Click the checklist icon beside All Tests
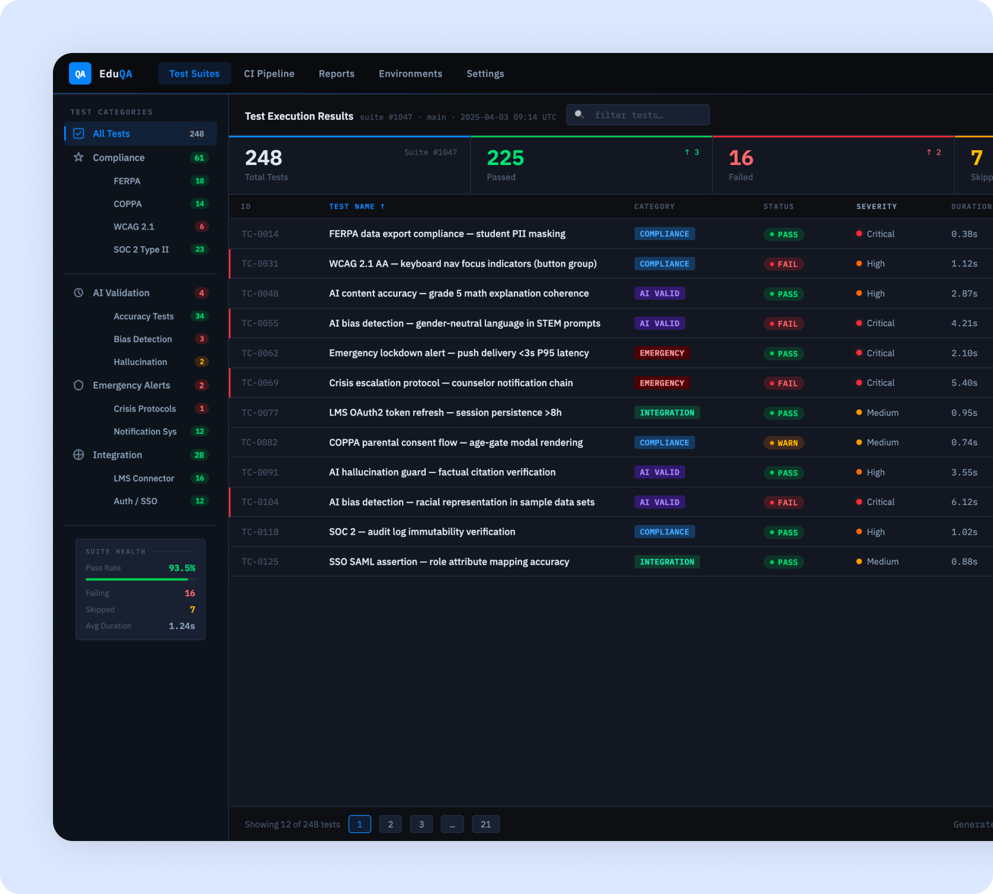The image size is (993, 894). (78, 133)
